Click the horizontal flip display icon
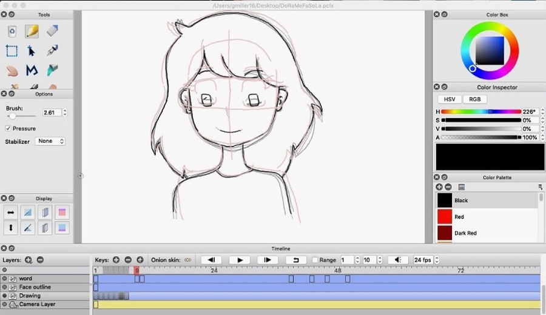Viewport: 546px width, 315px height. coord(10,212)
